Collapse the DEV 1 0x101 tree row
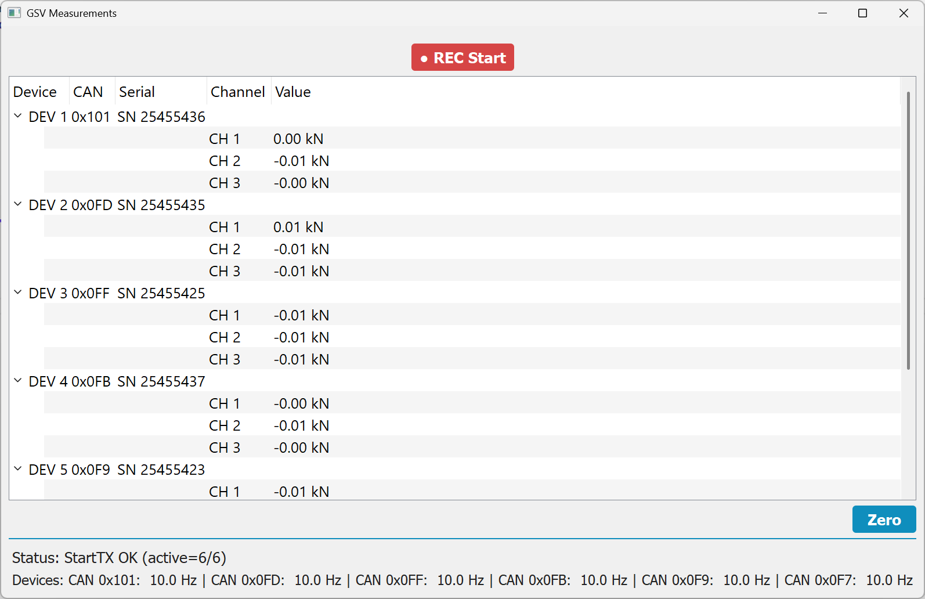This screenshot has width=925, height=599. [18, 116]
